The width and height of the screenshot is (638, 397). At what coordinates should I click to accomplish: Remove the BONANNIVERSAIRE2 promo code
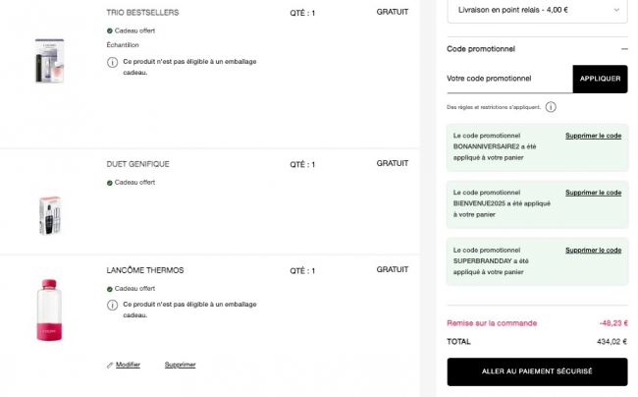pos(593,136)
